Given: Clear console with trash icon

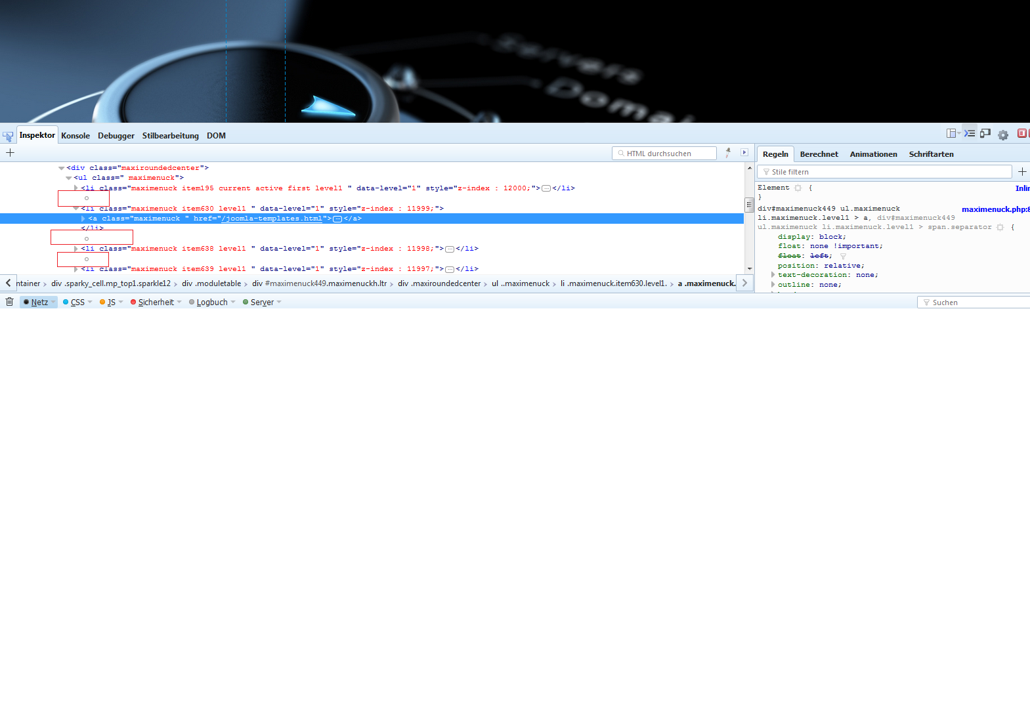Looking at the screenshot, I should [9, 302].
